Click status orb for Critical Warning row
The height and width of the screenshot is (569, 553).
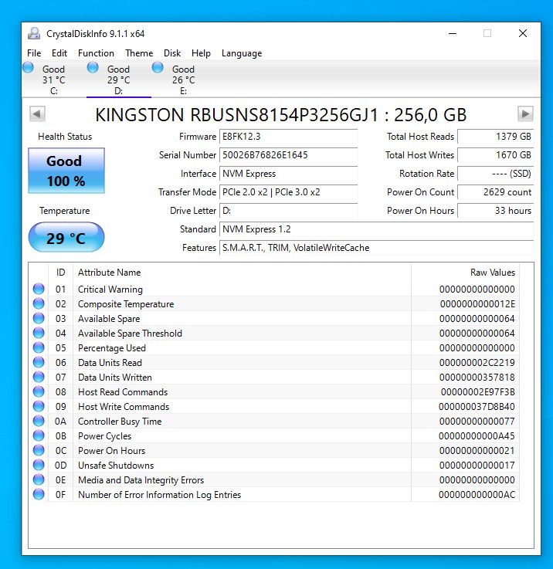[x=39, y=290]
